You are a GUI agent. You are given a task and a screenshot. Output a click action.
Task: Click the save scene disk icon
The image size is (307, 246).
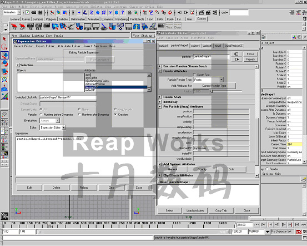[41, 13]
